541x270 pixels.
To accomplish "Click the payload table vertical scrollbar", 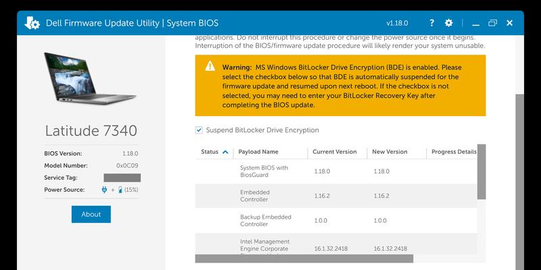I will tap(481, 172).
